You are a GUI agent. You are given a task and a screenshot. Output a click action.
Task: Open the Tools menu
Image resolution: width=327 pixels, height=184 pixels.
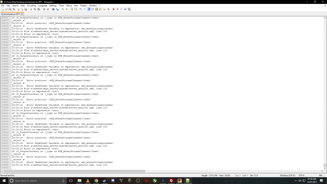(x=61, y=6)
